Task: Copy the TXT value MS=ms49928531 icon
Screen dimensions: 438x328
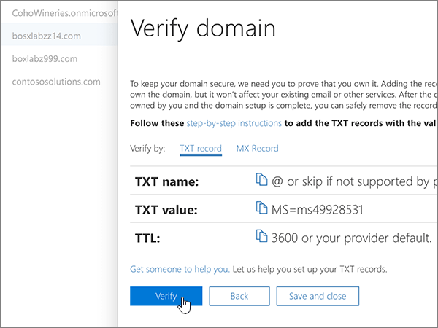Action: point(261,208)
